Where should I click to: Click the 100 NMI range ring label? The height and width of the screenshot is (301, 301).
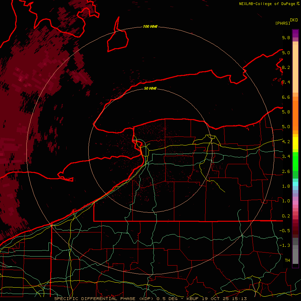[150, 26]
